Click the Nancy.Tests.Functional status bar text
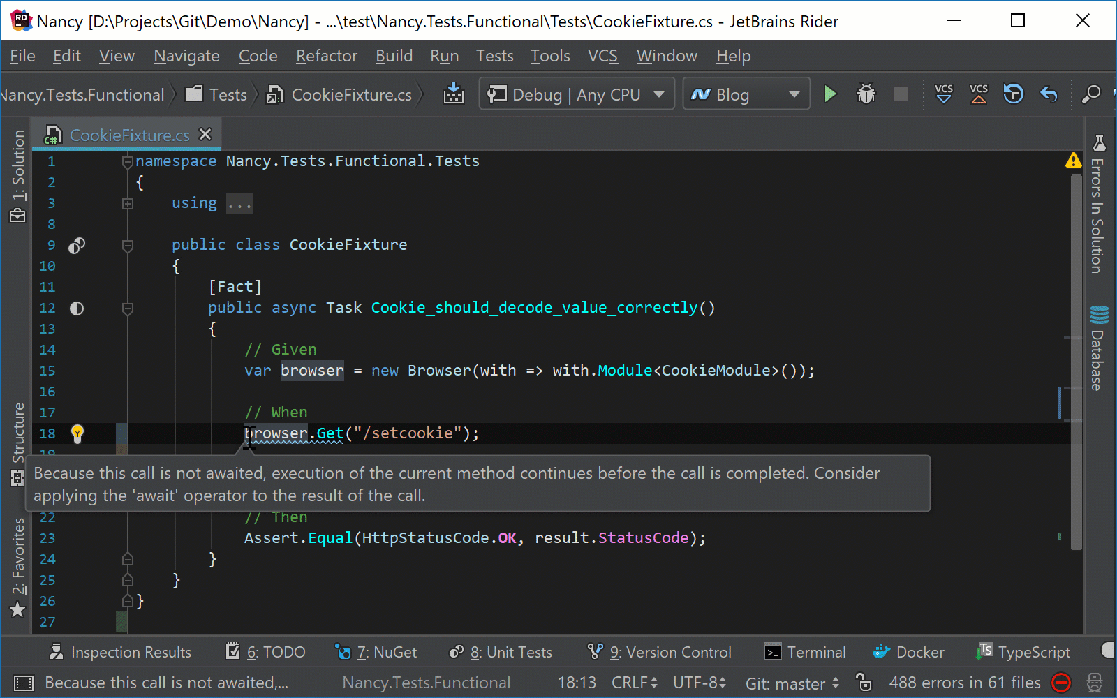 (426, 683)
